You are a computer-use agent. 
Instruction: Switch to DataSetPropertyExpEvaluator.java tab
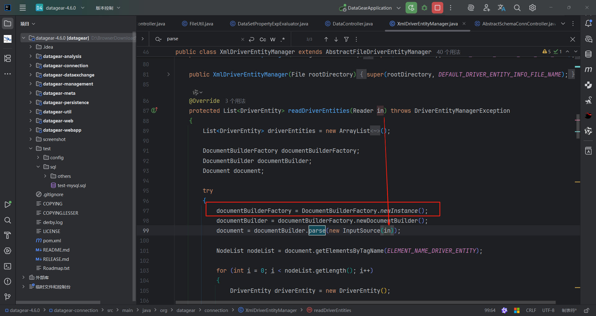pyautogui.click(x=269, y=24)
